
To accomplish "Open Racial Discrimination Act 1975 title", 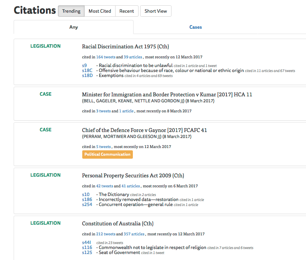I will (125, 46).
